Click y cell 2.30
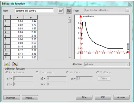Image resolution: width=134 pixels, height=104 pixels. pyautogui.click(x=31, y=39)
